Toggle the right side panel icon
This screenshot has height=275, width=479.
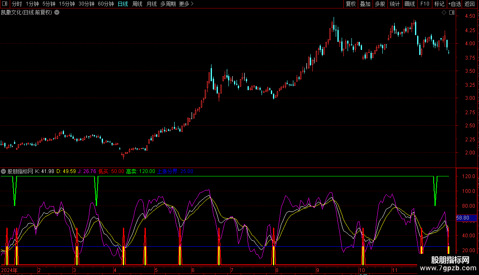point(452,13)
